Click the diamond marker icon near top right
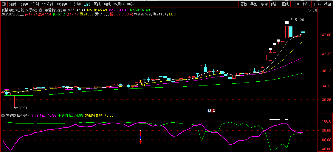333x152 pixels. [x=309, y=10]
